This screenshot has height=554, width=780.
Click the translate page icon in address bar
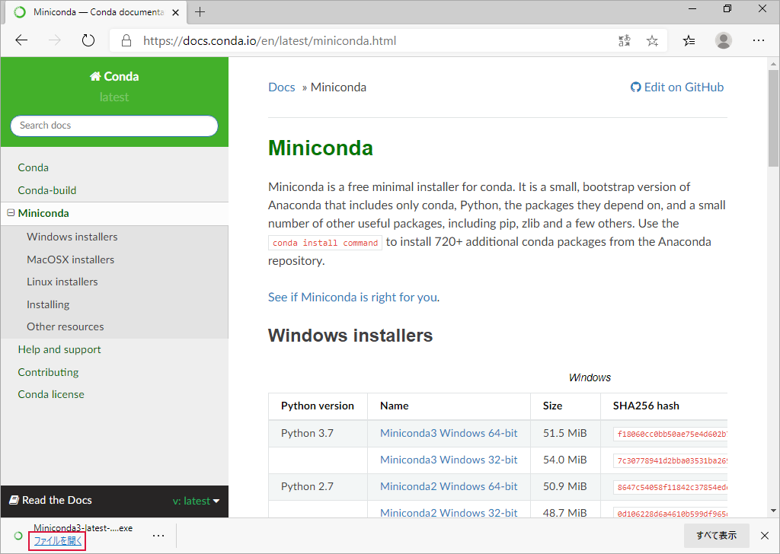[x=625, y=41]
